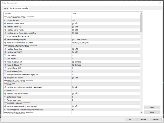The image size is (164, 123).
Task: Click the Valor column header
Action: click(x=106, y=14)
